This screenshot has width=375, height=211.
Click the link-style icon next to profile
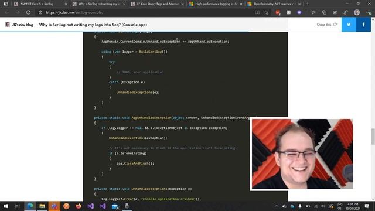coord(346,12)
